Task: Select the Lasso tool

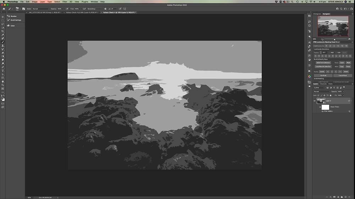Action: 3,24
